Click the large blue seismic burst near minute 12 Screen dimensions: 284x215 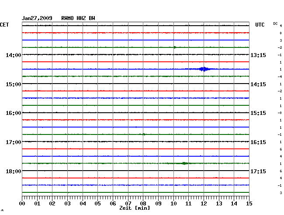coord(203,69)
